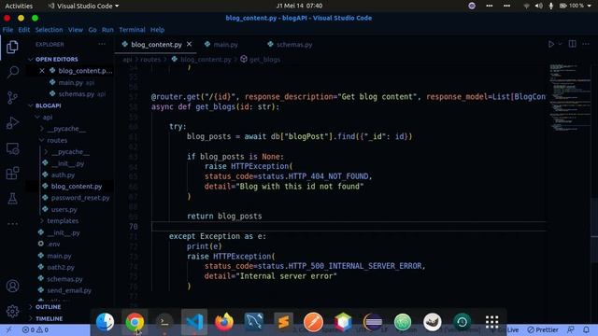Open the Edit menu
The width and height of the screenshot is (598, 336).
tap(23, 30)
